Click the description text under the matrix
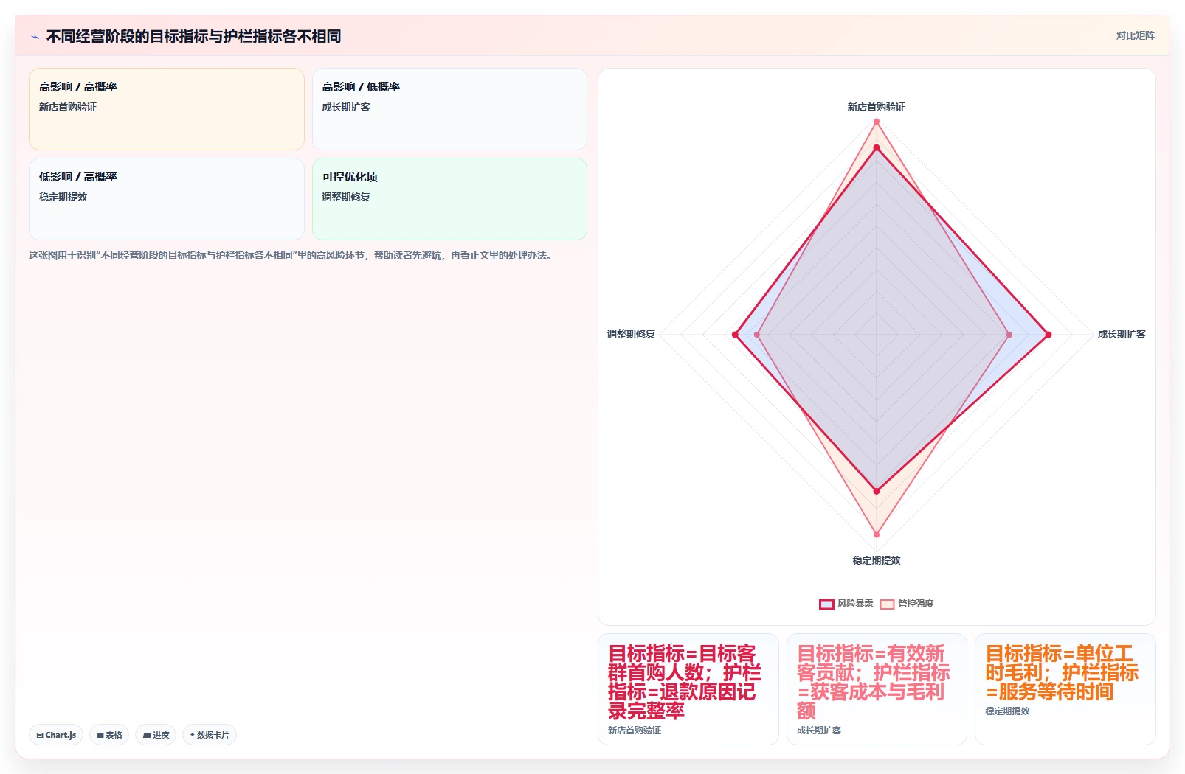 (x=290, y=255)
